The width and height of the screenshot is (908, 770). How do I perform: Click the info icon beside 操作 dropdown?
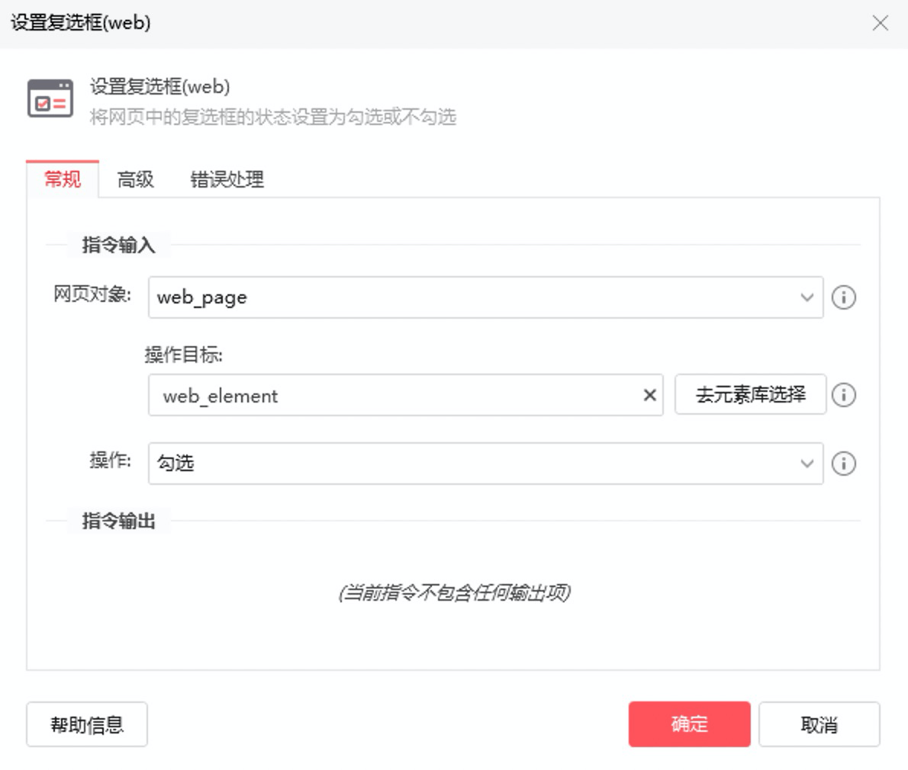point(843,464)
